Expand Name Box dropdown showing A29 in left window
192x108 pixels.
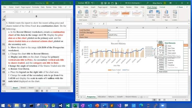(x=13, y=12)
